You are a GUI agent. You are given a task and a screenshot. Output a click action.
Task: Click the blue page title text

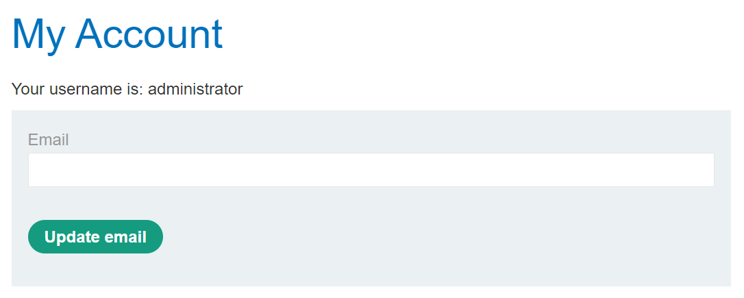click(x=117, y=34)
